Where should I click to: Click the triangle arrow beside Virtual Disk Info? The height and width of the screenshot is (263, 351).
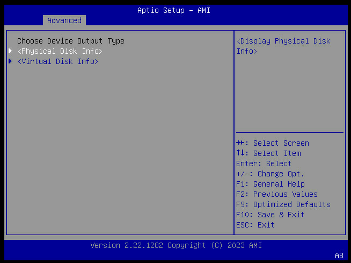click(x=11, y=61)
